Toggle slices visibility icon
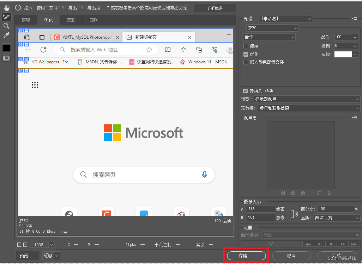362x264 pixels. (x=6, y=58)
